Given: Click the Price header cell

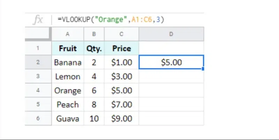Looking at the screenshot, I should point(121,48).
